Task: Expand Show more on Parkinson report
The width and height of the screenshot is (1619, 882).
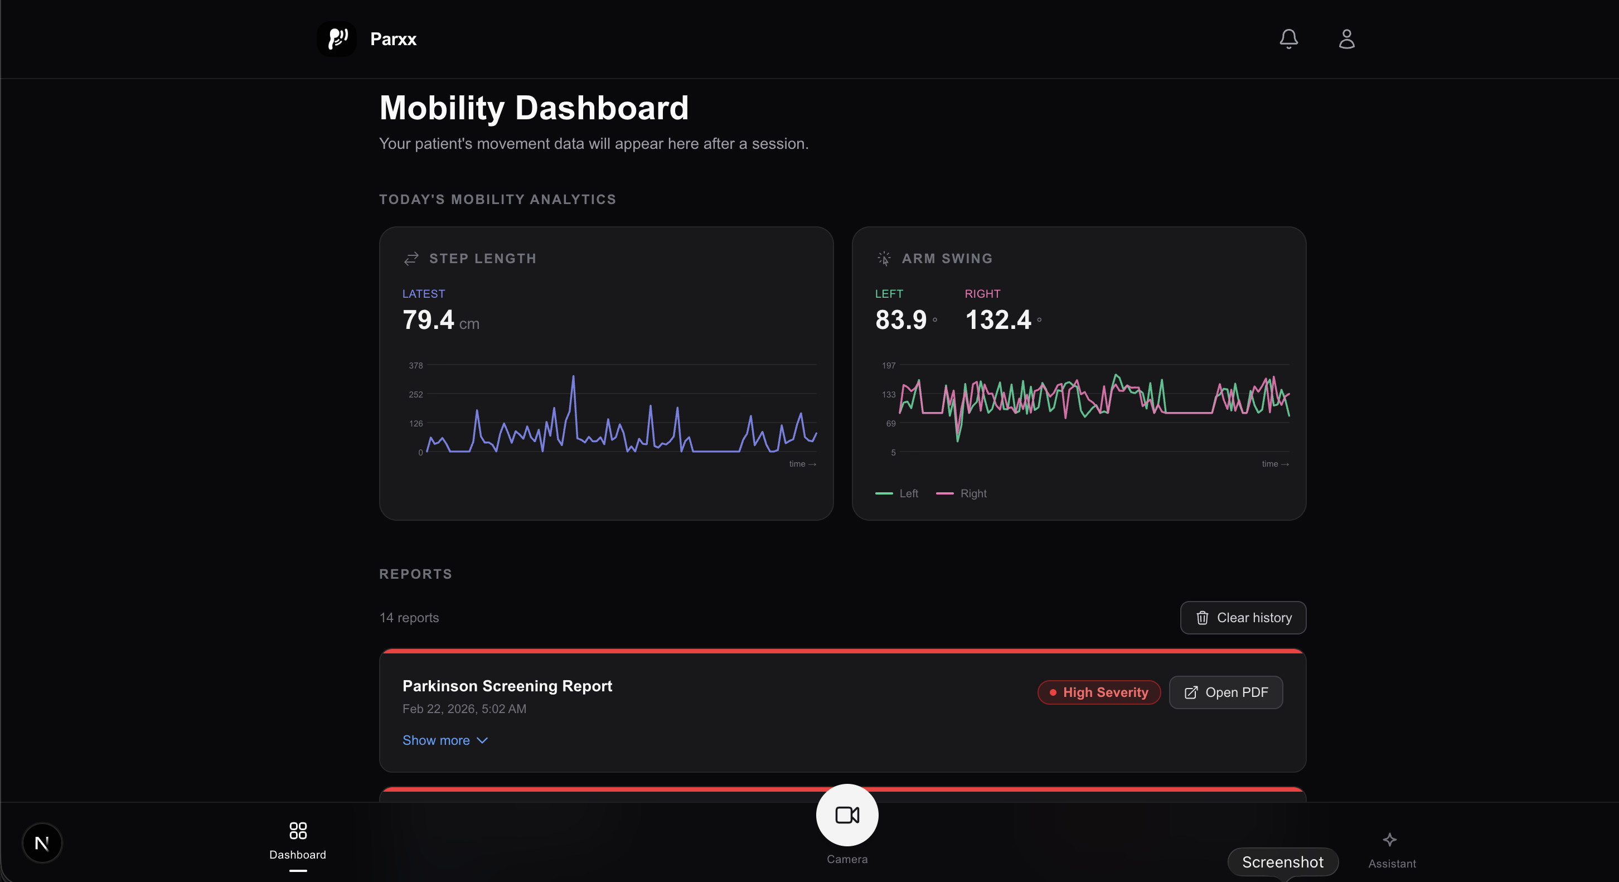Action: click(x=436, y=740)
